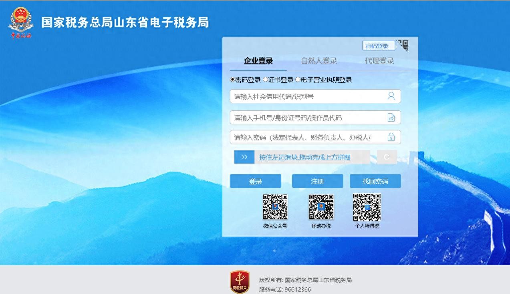Click the captcha refresh icon
510x294 pixels.
[x=387, y=157]
